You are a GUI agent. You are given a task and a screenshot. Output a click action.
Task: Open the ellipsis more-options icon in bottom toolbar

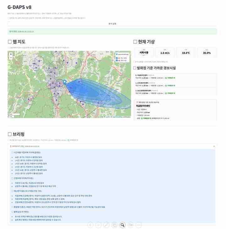[x=138, y=225]
